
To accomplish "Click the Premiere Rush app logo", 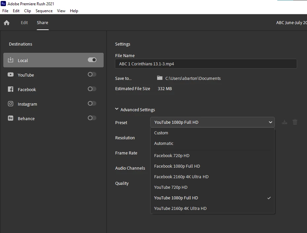I will (3, 4).
